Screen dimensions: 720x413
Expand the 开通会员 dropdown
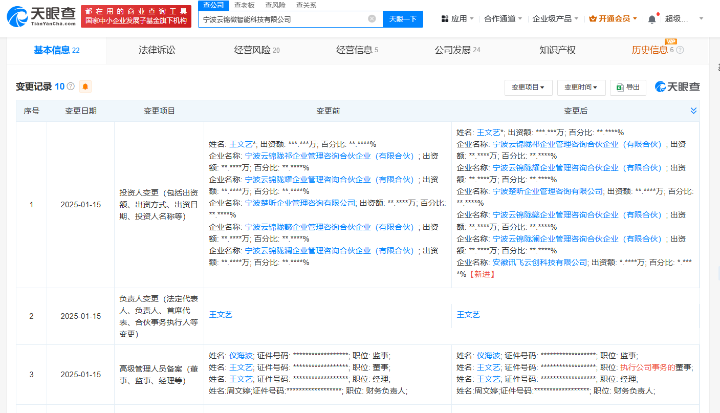pyautogui.click(x=613, y=19)
